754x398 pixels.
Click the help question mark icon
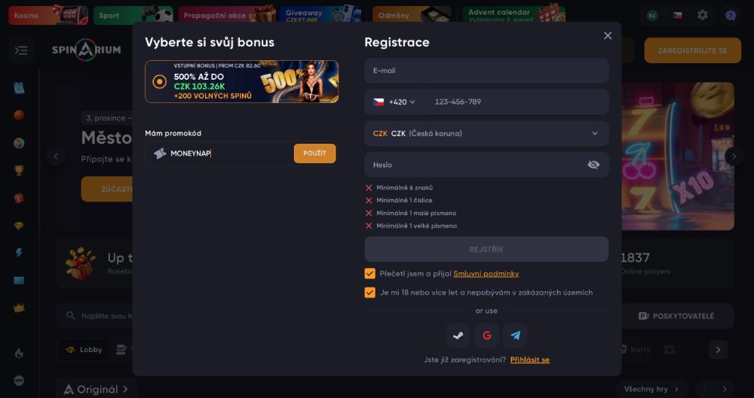(x=730, y=15)
